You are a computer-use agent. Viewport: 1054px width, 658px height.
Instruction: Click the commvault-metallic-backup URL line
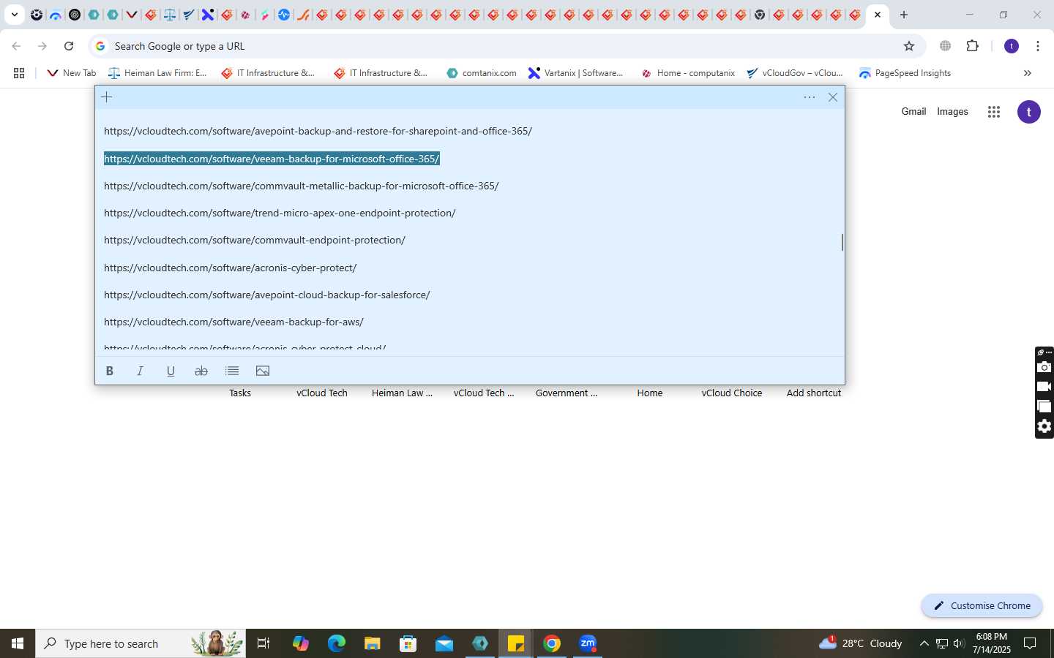click(x=301, y=186)
